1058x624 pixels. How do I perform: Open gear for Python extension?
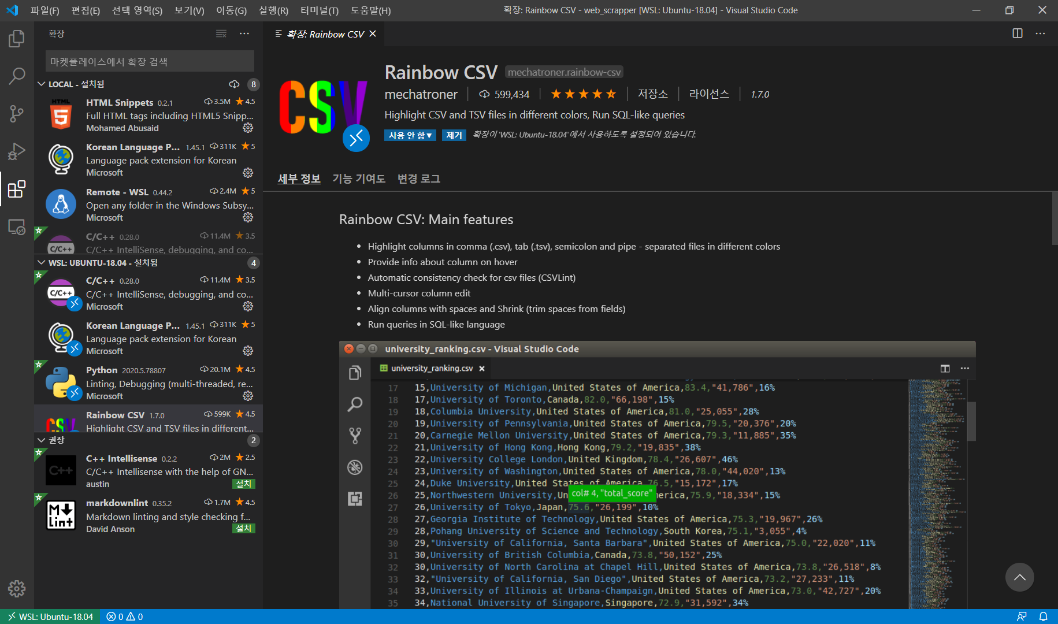click(248, 396)
